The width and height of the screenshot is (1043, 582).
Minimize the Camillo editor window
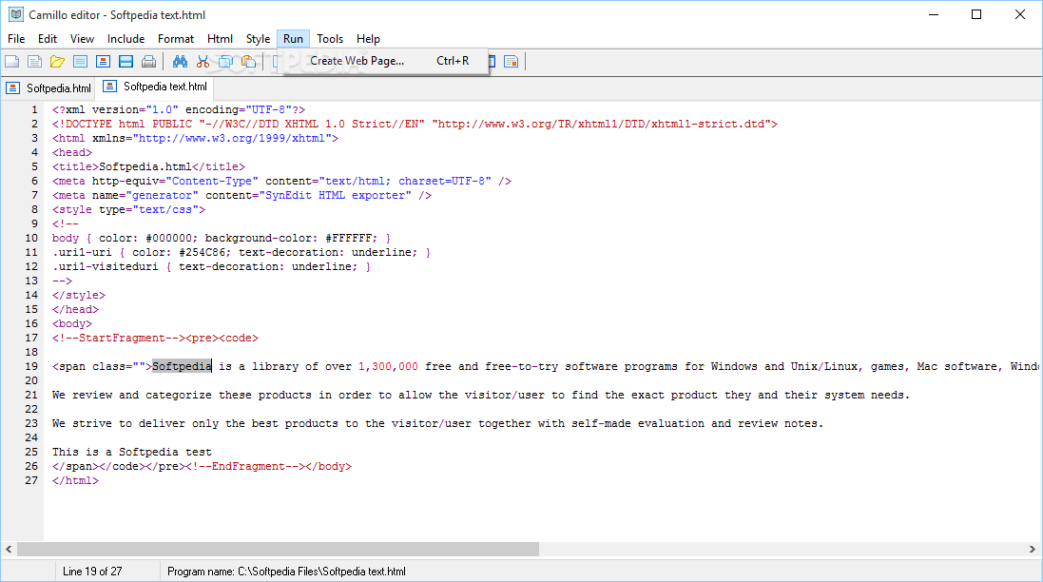point(934,14)
